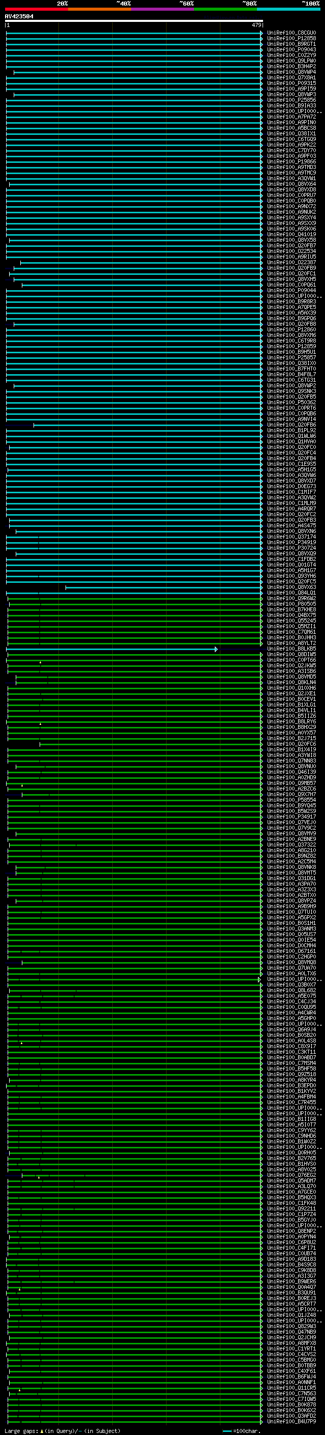This screenshot has width=325, height=1435.
Task: Select UniRef100_Q55245 label
Action: pos(291,621)
